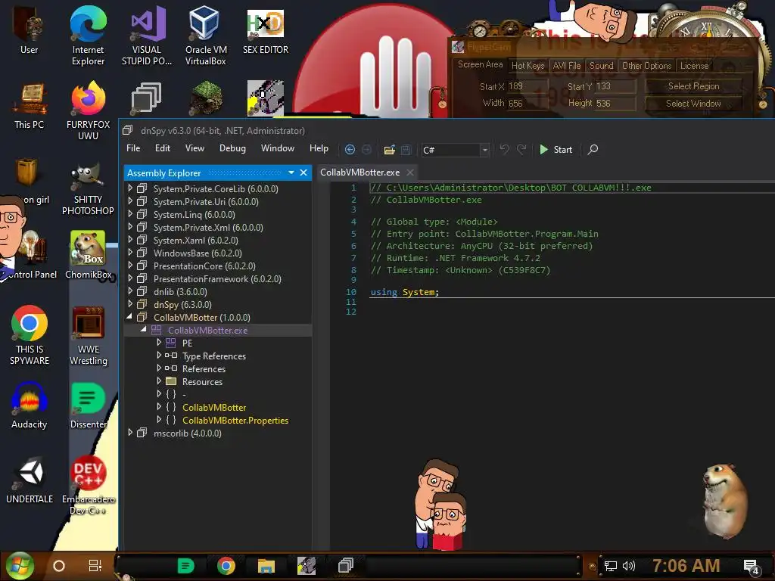Expand System.Private.Xml assembly node

click(130, 227)
